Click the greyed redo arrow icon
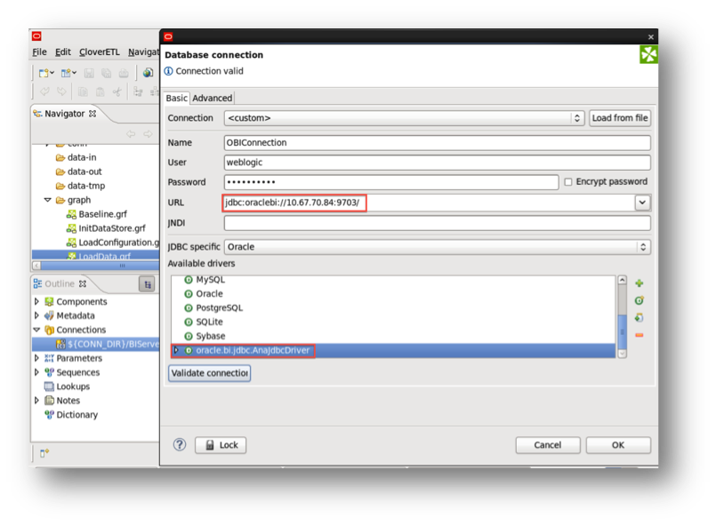The height and width of the screenshot is (526, 716). point(61,92)
